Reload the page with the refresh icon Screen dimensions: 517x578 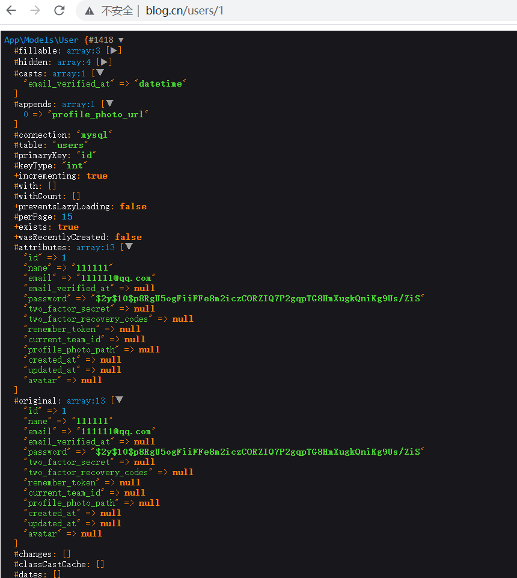pyautogui.click(x=60, y=10)
